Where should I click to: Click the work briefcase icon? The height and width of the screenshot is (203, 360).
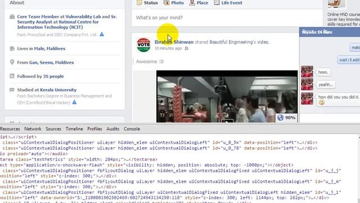(x=12, y=17)
